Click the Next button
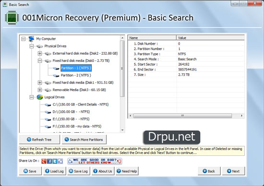 coord(233,171)
